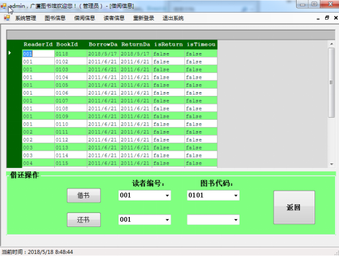Expand the return reader number dropdown arrow
The height and width of the screenshot is (256, 339).
[x=167, y=220]
